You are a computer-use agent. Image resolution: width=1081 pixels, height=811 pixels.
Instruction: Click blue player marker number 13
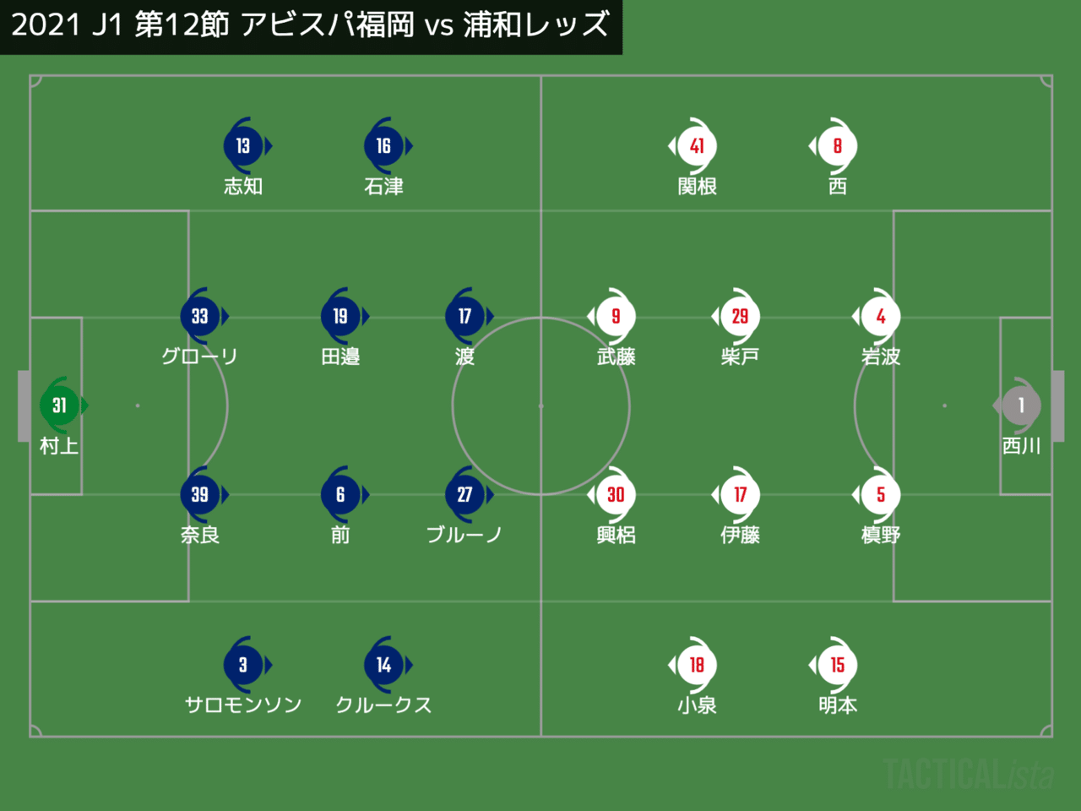243,146
